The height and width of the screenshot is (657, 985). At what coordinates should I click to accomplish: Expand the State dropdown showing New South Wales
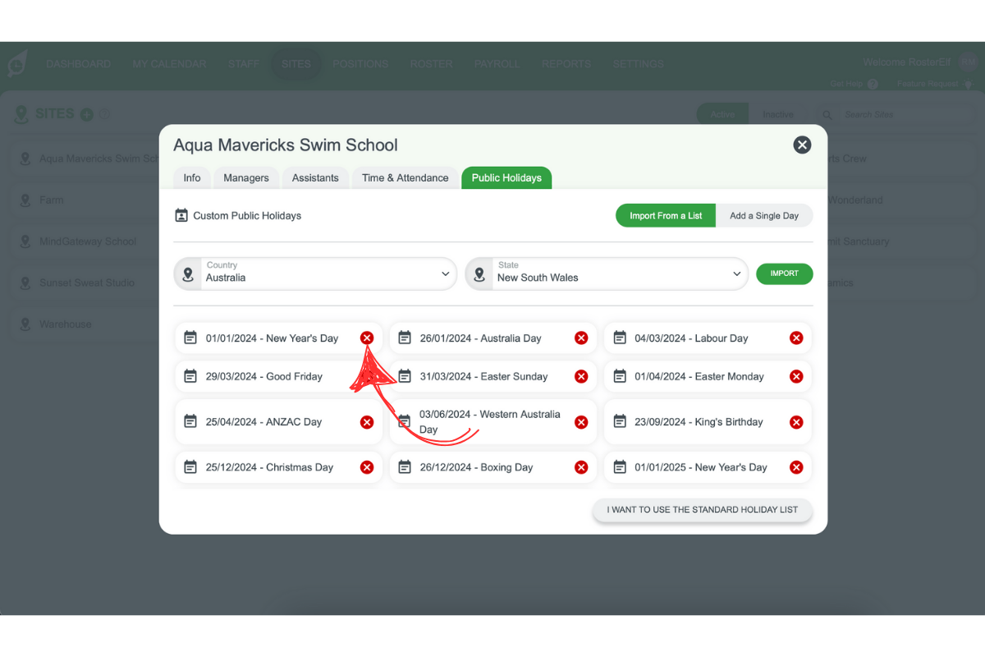pyautogui.click(x=607, y=273)
